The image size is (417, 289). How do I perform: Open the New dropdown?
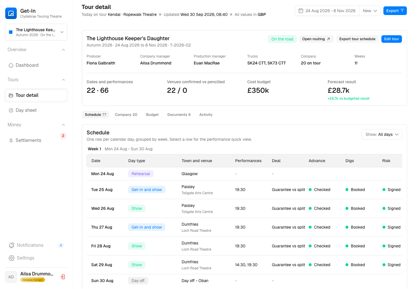(370, 11)
